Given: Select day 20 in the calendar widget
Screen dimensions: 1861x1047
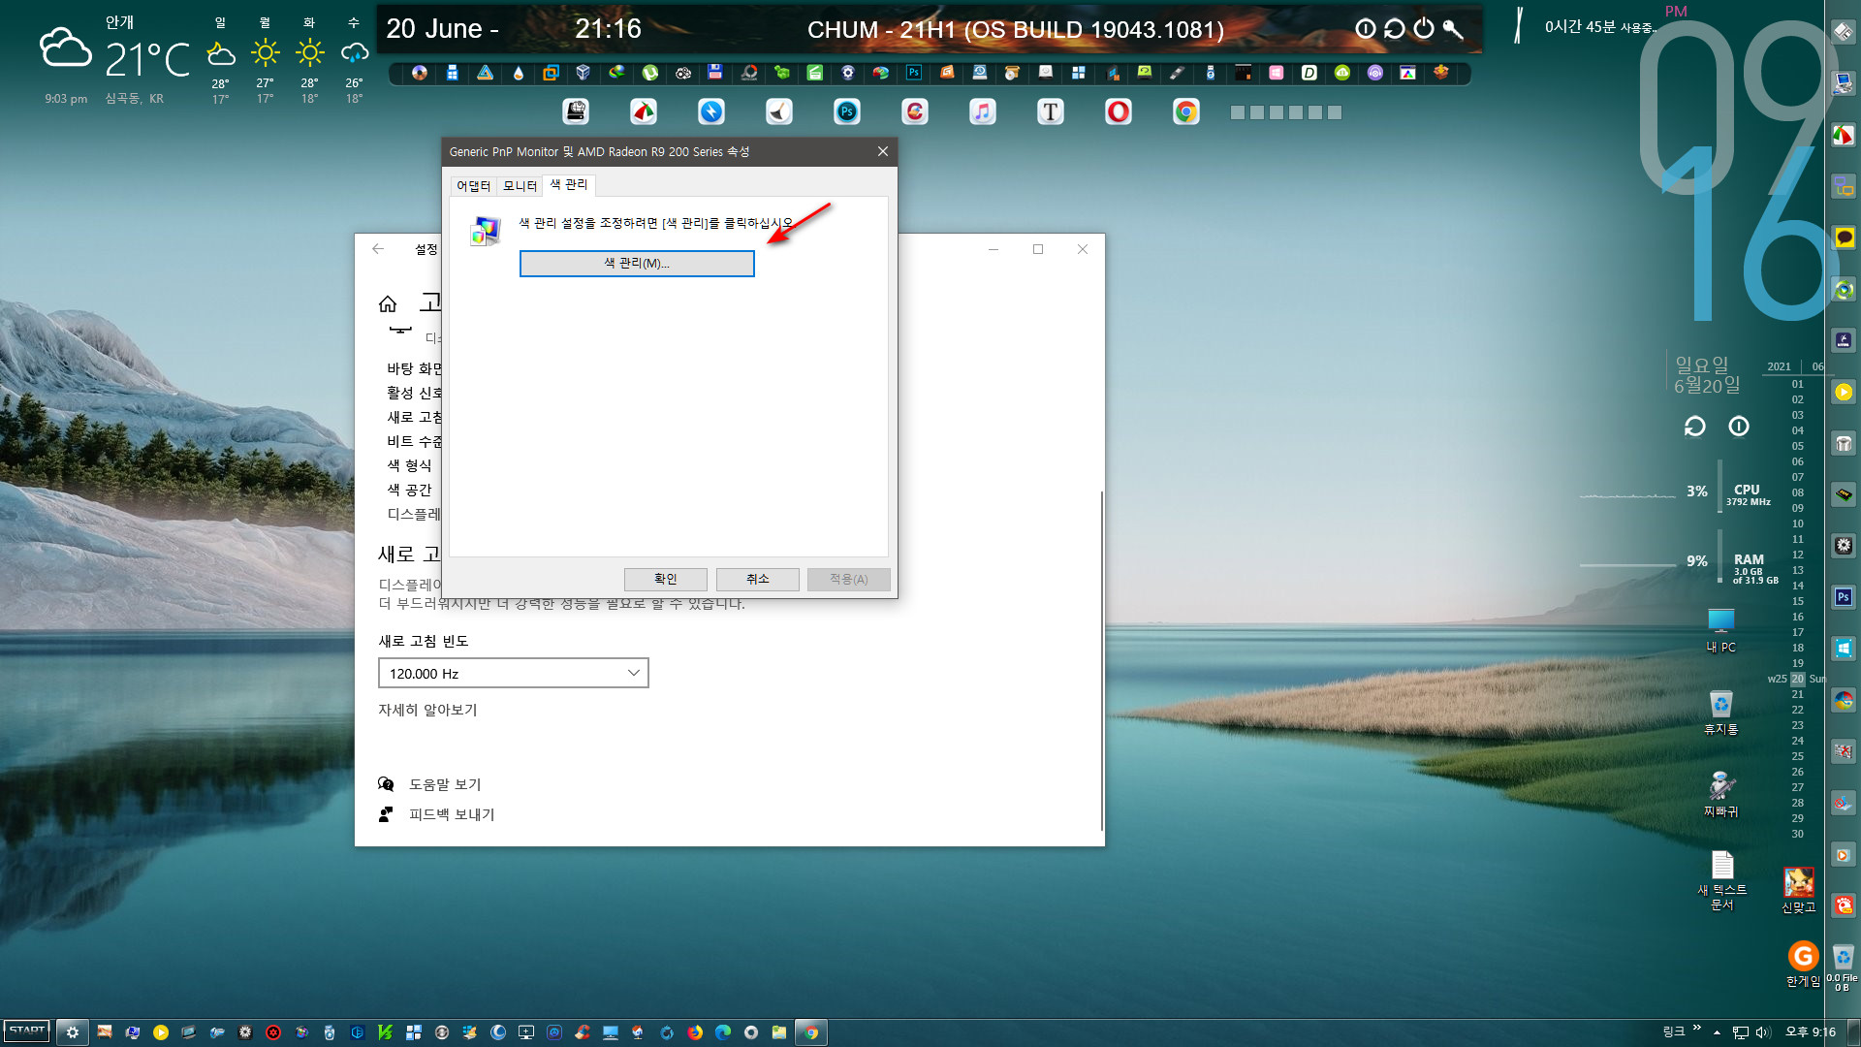Looking at the screenshot, I should (1798, 679).
